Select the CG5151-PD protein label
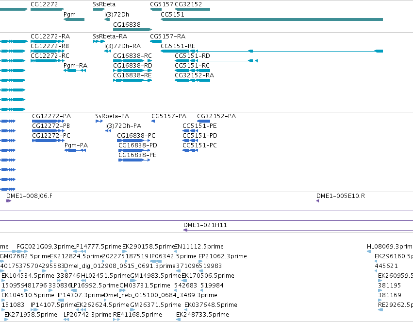The width and height of the screenshot is (413, 322). click(x=200, y=136)
